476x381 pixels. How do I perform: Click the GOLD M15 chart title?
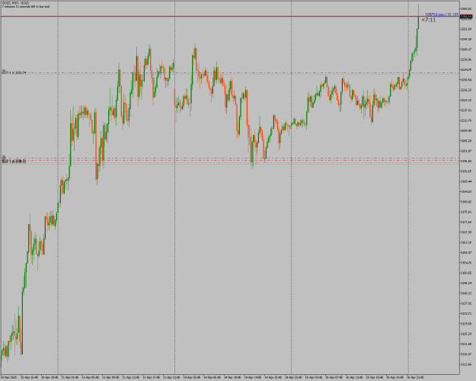pyautogui.click(x=15, y=3)
